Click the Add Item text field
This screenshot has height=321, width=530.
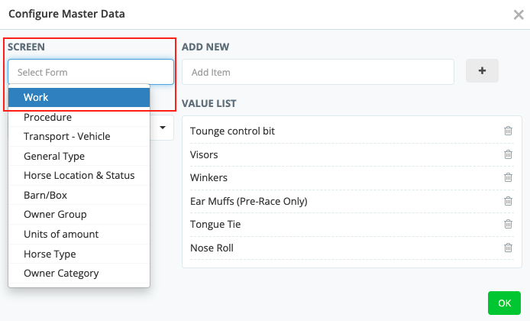click(318, 72)
